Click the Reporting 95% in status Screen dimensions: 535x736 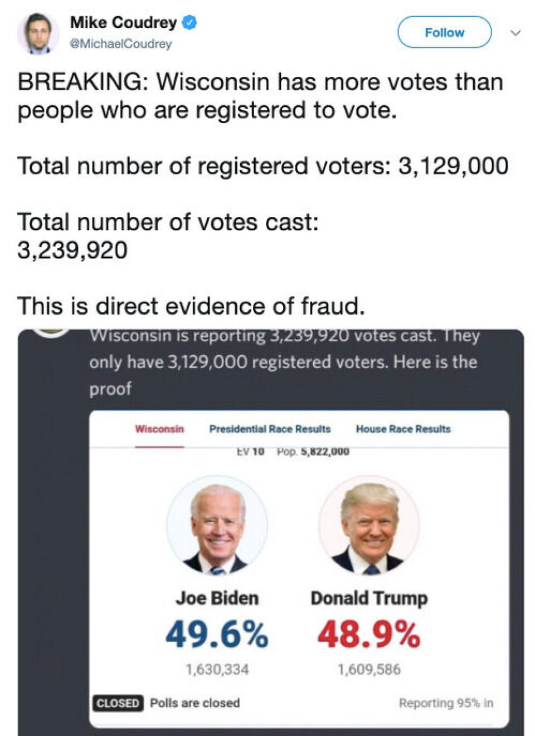coord(446,703)
